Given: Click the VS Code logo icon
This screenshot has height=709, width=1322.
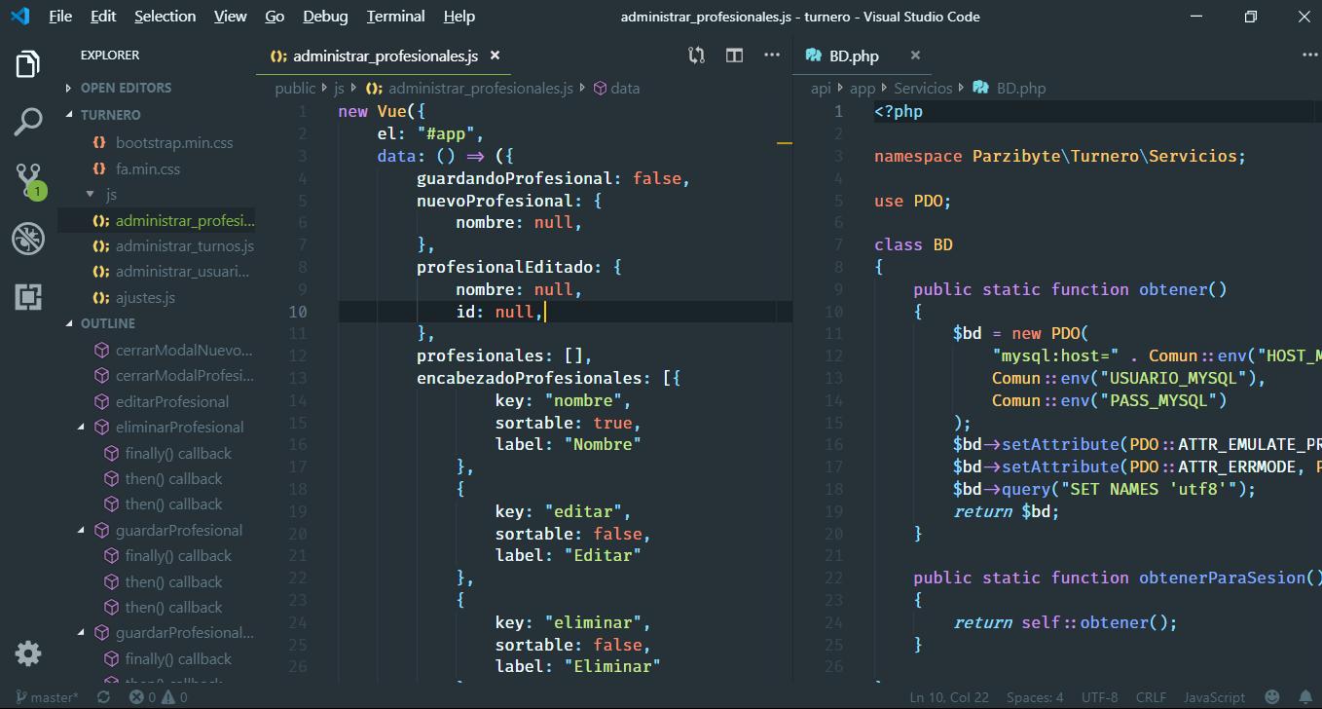Looking at the screenshot, I should 19,16.
